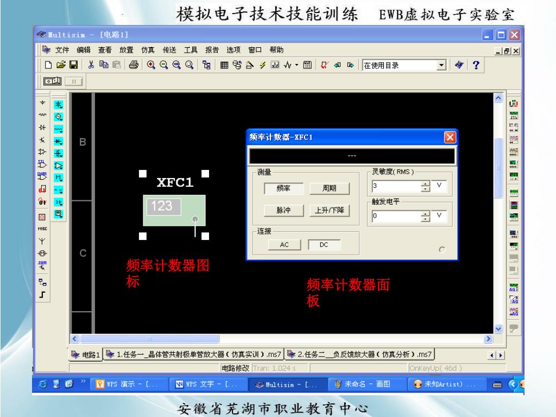Open a file with the folder icon

click(x=61, y=65)
